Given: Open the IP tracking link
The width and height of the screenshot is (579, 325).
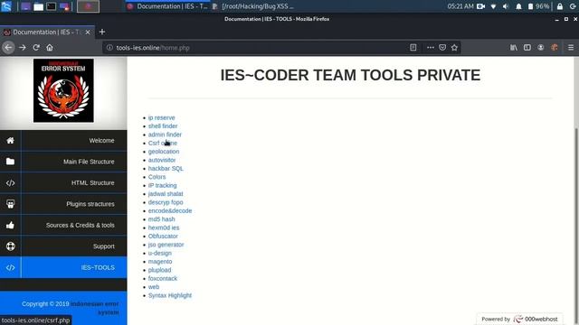Looking at the screenshot, I should click(163, 185).
